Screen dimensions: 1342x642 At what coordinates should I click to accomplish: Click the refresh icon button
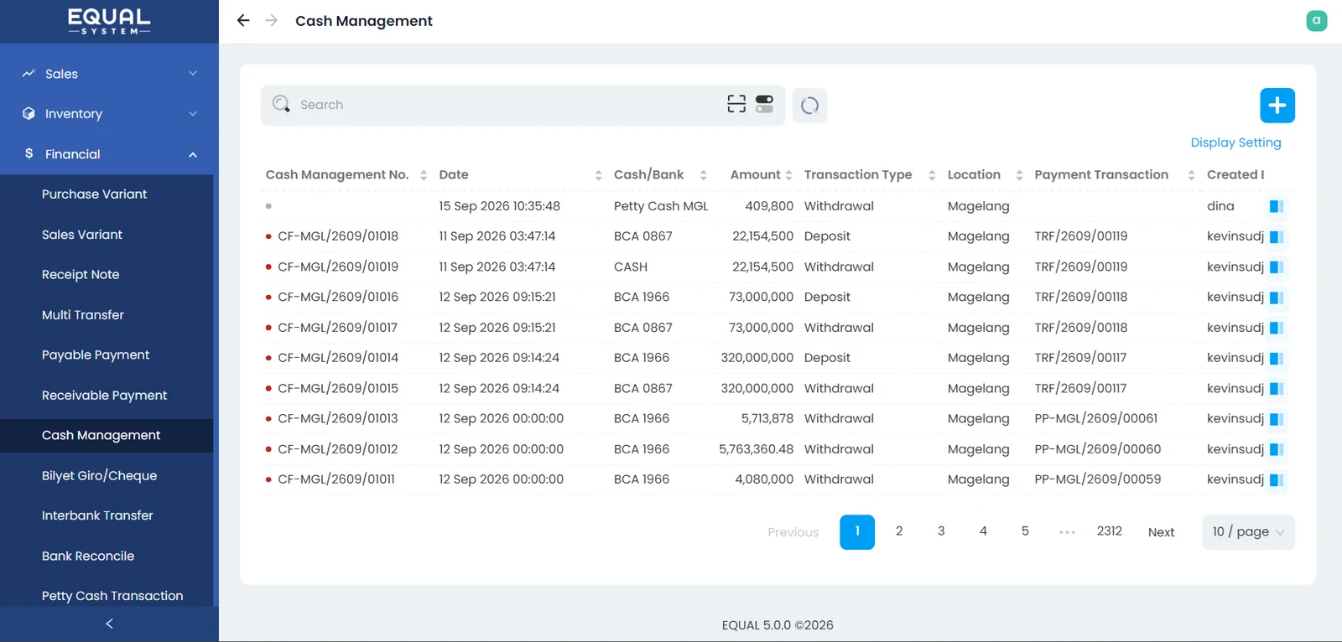(809, 106)
